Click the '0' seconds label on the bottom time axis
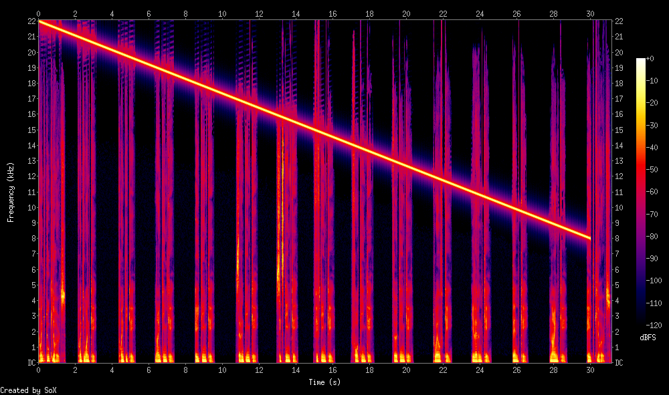This screenshot has width=669, height=395. coord(38,370)
